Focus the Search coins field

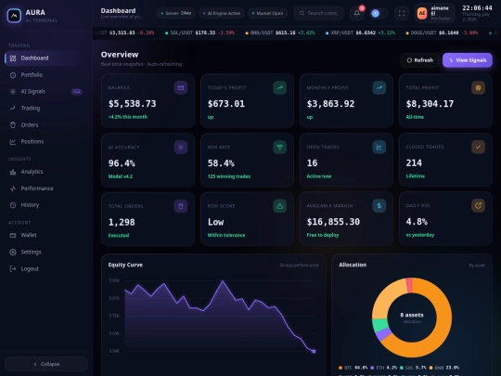coord(319,13)
